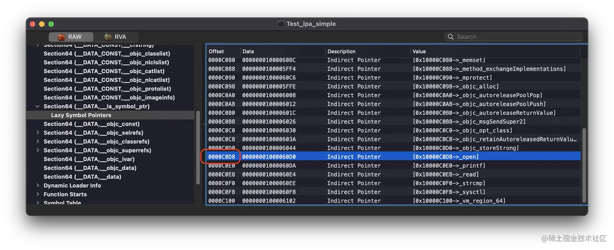
Task: Select Section64 (__DATA,__la_symbol_ptr) item
Action: pos(97,106)
